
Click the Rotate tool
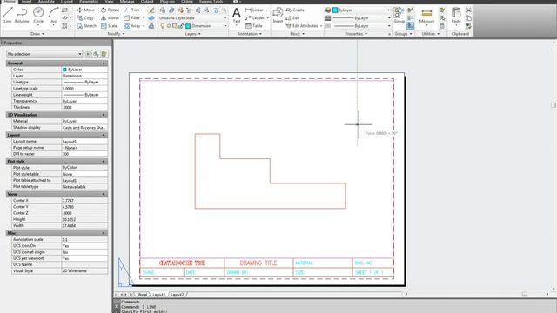point(111,10)
